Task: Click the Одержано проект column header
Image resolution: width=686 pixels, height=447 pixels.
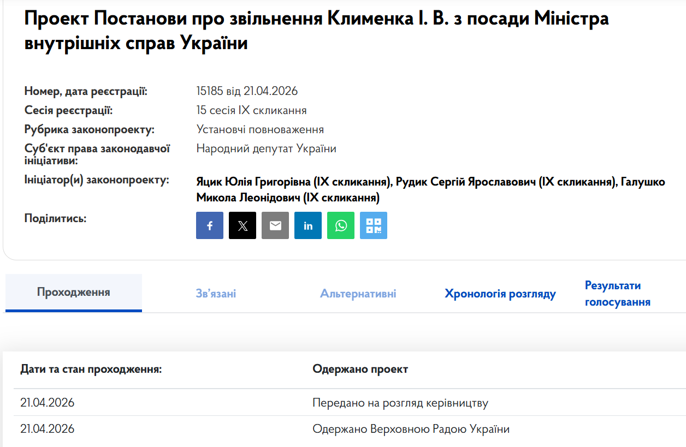Action: point(360,369)
